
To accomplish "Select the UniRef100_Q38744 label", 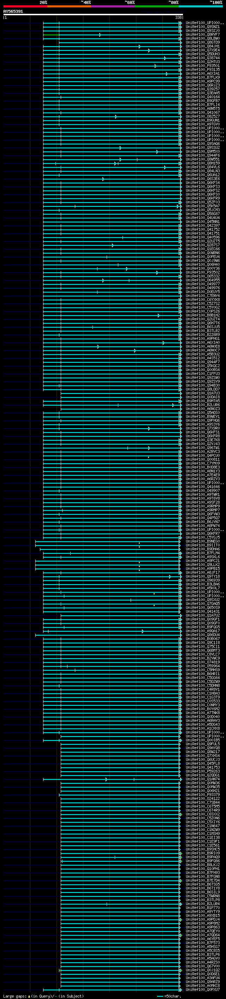I will (202, 58).
